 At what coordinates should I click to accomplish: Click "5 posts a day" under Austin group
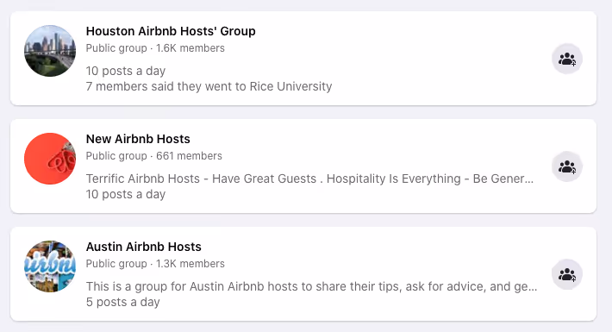click(123, 302)
